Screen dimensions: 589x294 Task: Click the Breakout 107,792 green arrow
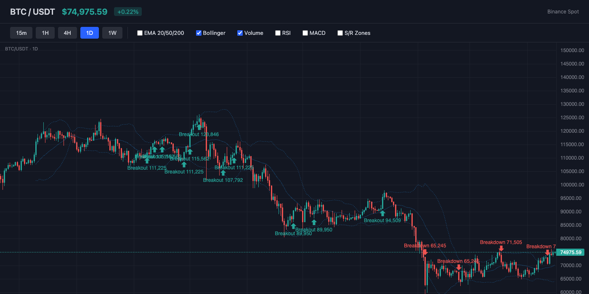click(x=223, y=172)
